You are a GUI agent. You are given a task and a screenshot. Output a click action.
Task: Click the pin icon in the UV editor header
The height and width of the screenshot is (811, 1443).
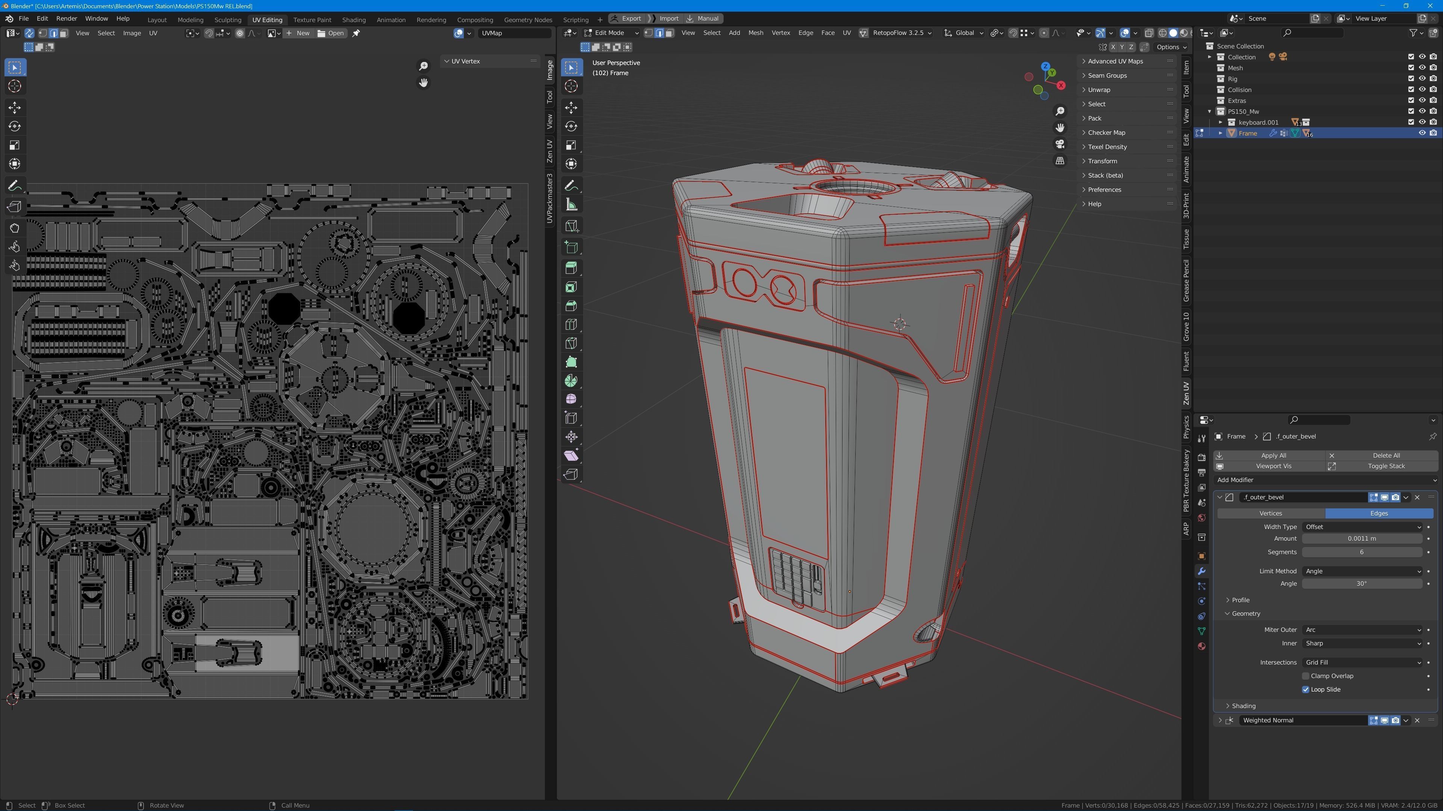click(356, 33)
